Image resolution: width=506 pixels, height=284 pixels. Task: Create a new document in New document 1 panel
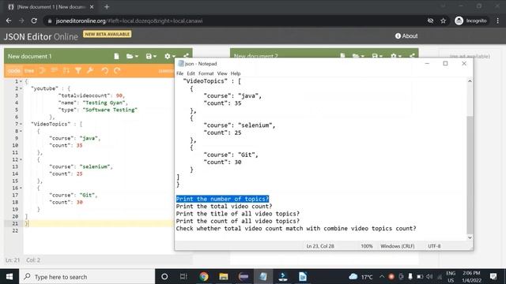pyautogui.click(x=116, y=56)
